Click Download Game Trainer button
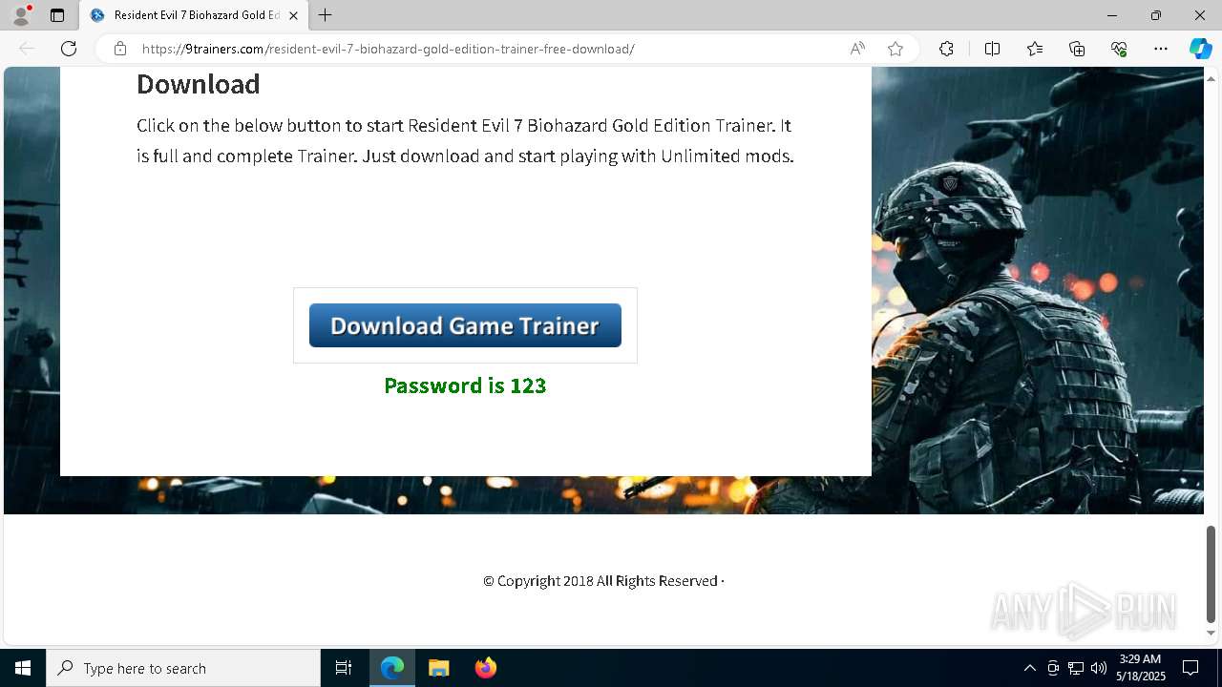Viewport: 1222px width, 687px height. 465,325
